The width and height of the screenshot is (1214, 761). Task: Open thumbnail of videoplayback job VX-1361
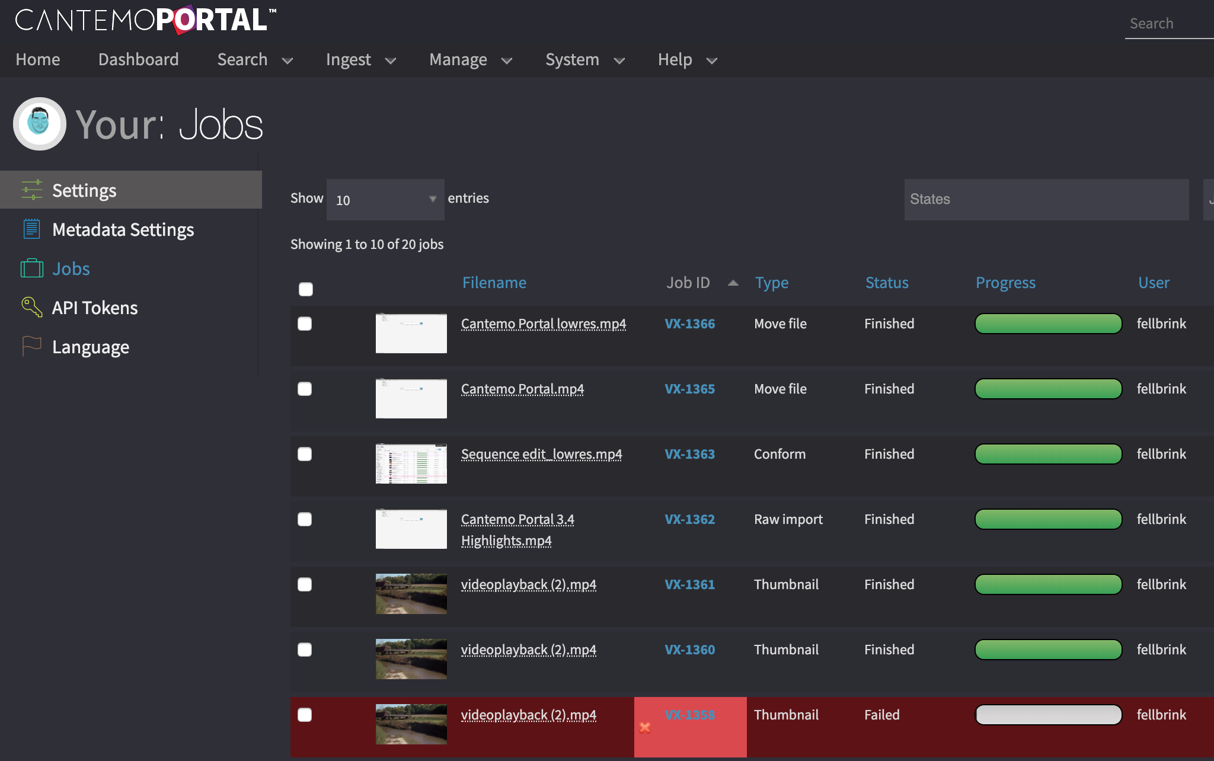[411, 594]
